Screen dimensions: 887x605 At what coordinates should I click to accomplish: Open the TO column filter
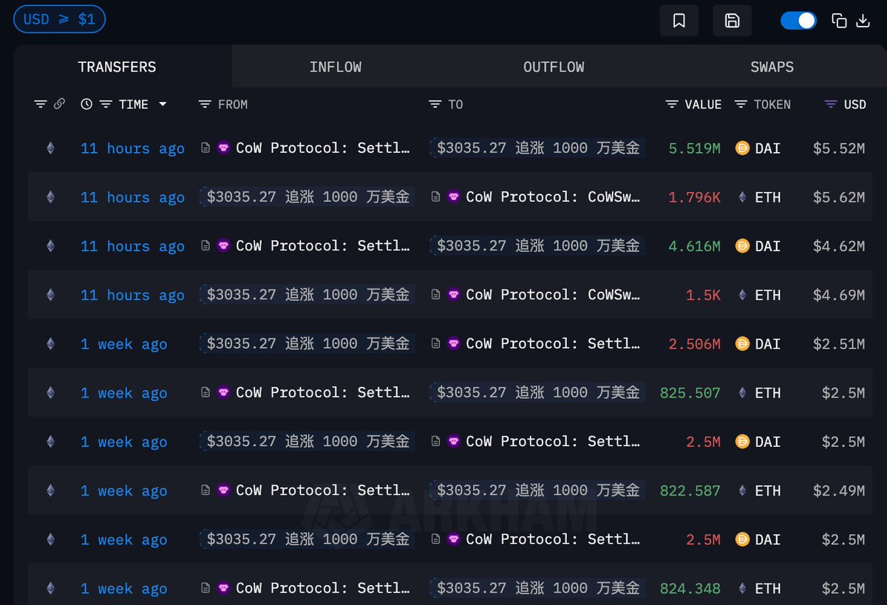coord(435,104)
